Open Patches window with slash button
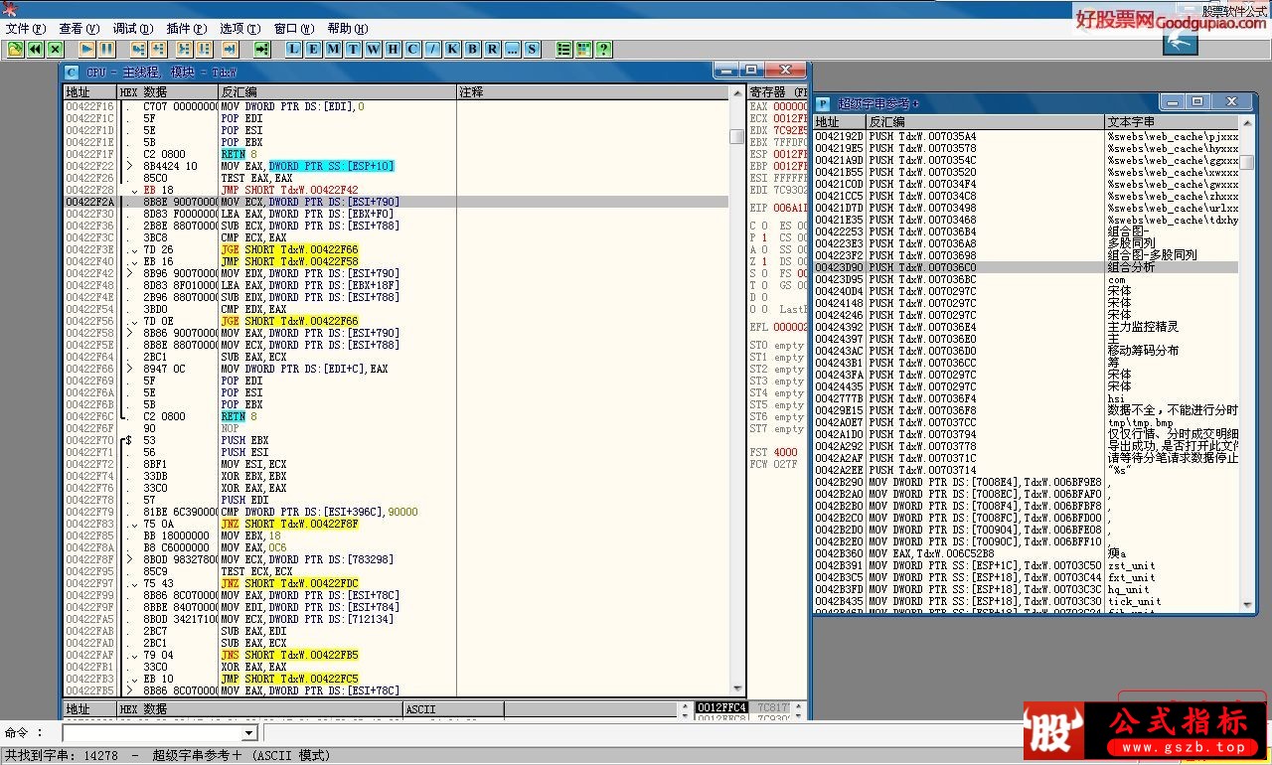This screenshot has width=1272, height=765. 433,49
